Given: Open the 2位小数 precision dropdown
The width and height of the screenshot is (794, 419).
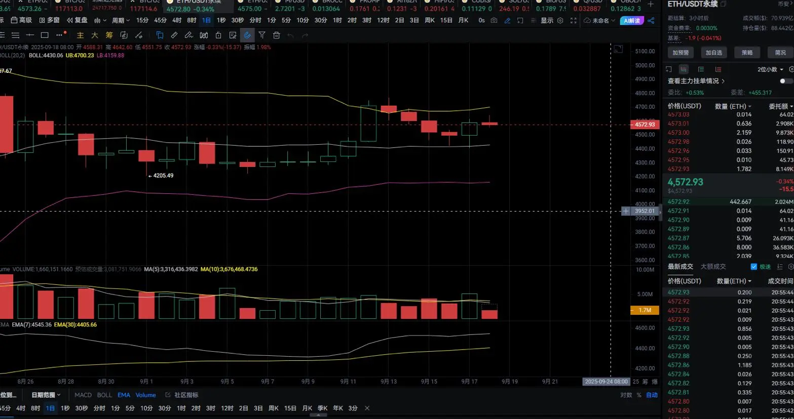Looking at the screenshot, I should click(x=770, y=69).
